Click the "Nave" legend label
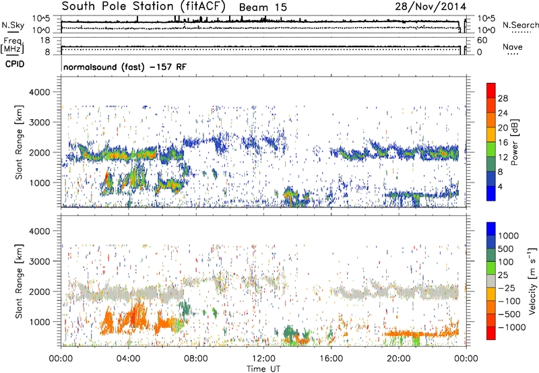This screenshot has width=539, height=373. coord(513,46)
